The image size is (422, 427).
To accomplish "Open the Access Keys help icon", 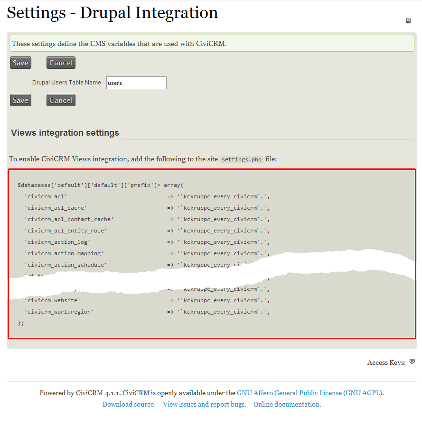I will (412, 362).
